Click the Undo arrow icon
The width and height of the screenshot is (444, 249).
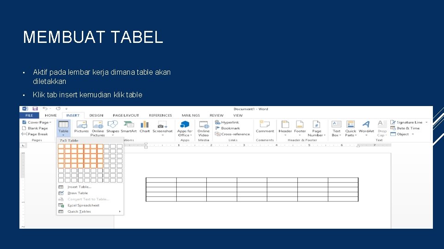coord(45,108)
